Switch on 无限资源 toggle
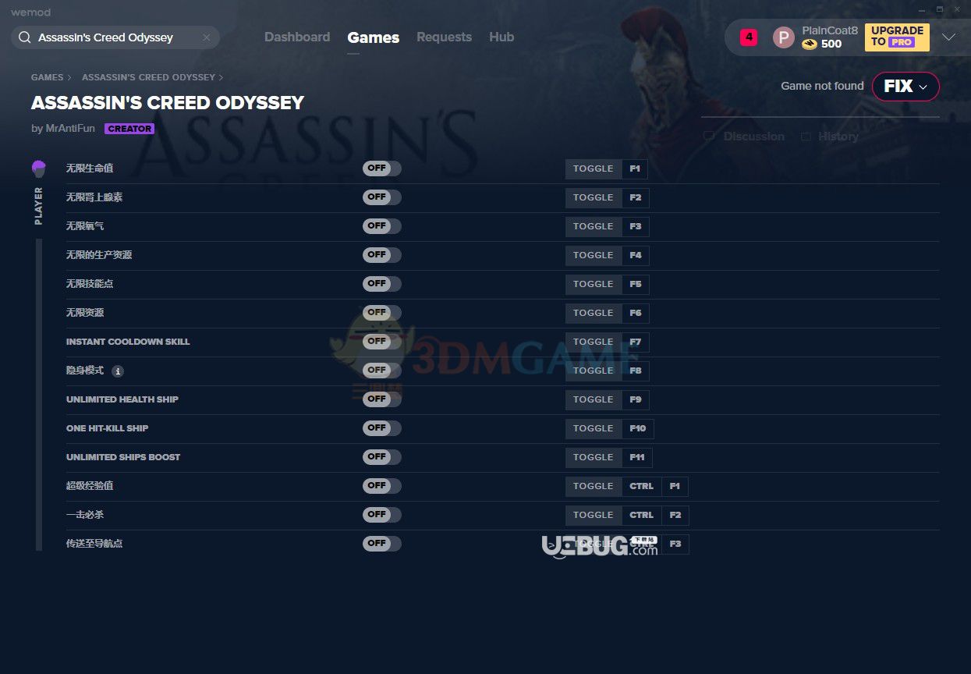Image resolution: width=971 pixels, height=674 pixels. pyautogui.click(x=381, y=313)
